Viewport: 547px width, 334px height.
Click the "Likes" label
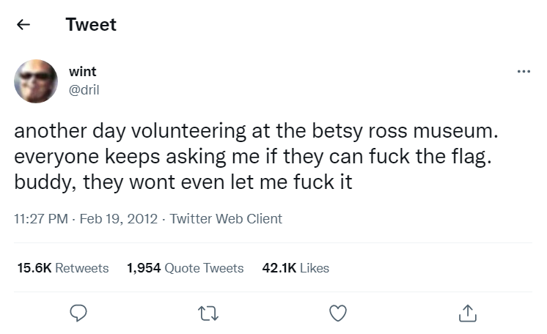tap(315, 268)
